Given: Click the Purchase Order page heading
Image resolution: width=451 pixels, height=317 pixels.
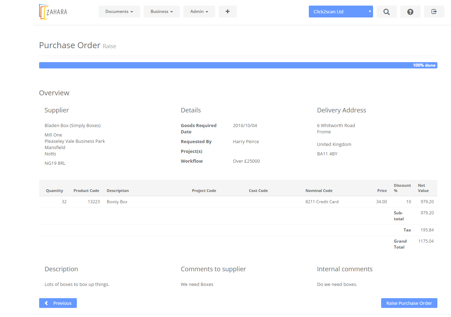Looking at the screenshot, I should (x=70, y=45).
